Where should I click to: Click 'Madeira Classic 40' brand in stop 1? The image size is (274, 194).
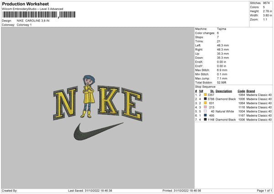(259, 95)
